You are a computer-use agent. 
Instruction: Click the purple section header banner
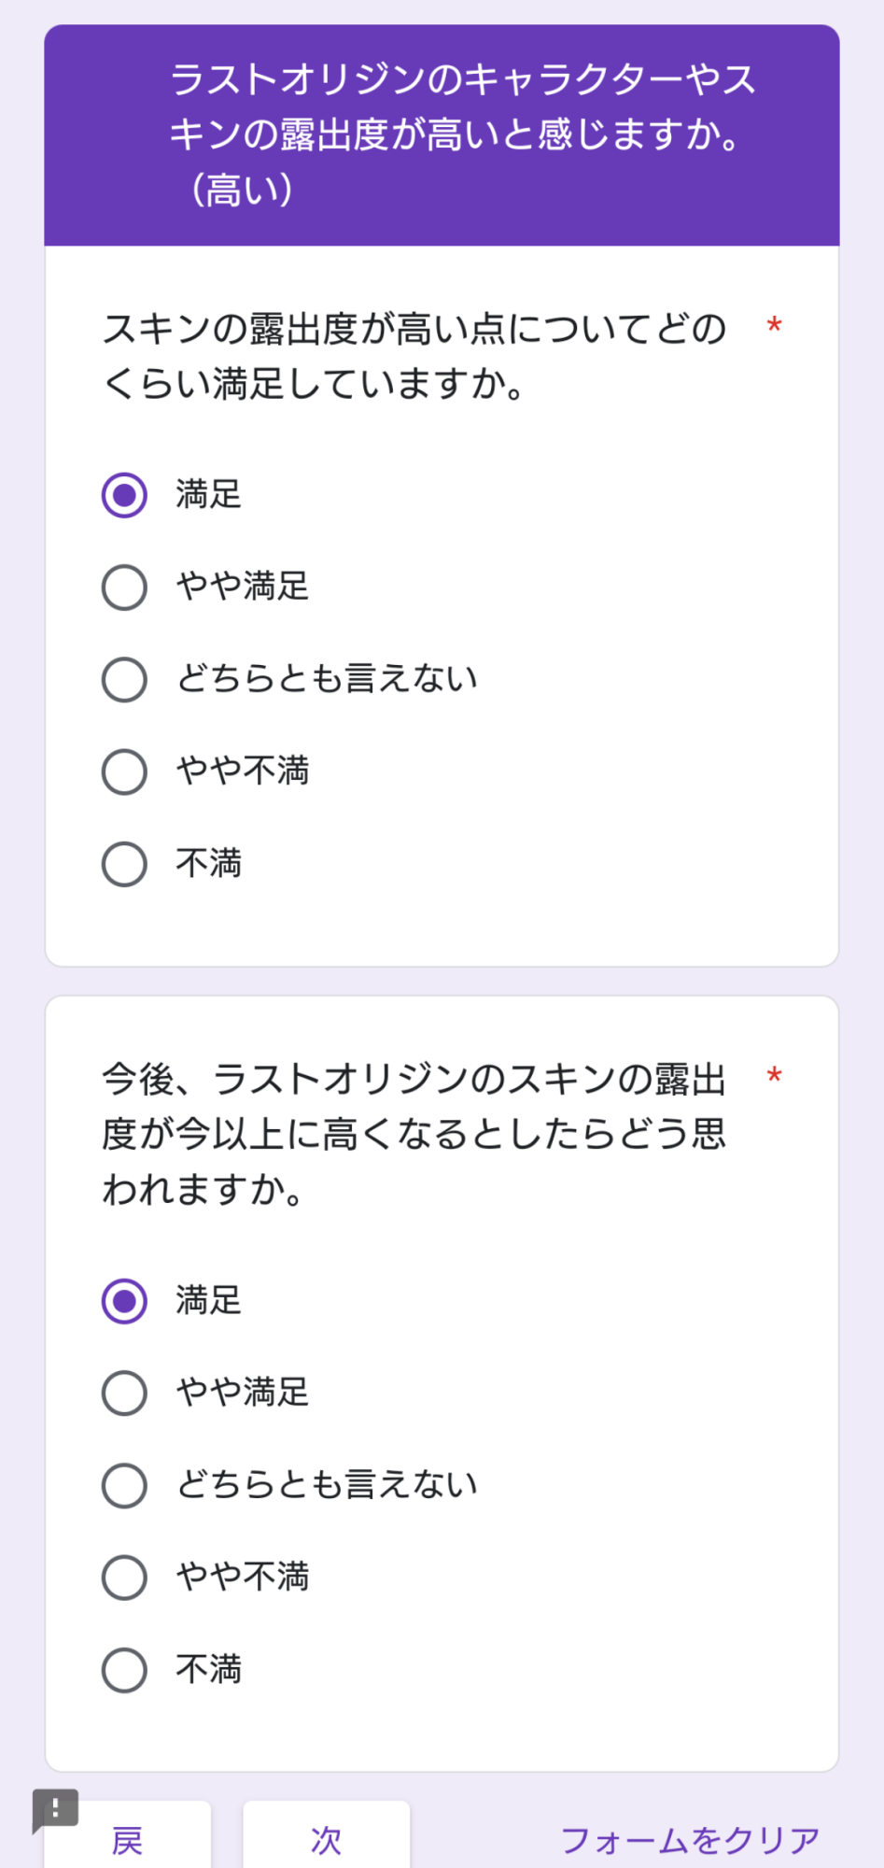click(x=442, y=135)
